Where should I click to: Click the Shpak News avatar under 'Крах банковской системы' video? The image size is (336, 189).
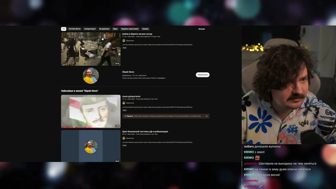click(x=124, y=138)
